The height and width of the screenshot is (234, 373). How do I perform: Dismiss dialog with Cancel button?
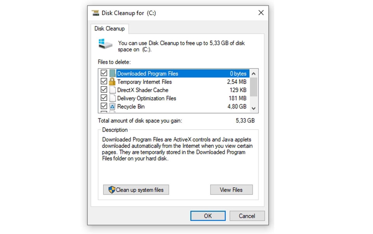point(247,216)
